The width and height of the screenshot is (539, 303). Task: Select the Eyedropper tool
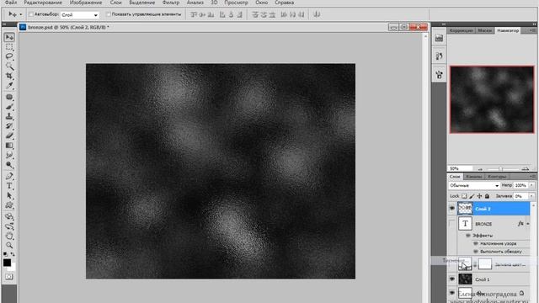[9, 85]
